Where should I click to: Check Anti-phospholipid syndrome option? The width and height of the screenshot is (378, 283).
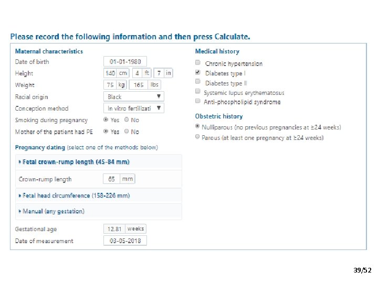coord(198,101)
